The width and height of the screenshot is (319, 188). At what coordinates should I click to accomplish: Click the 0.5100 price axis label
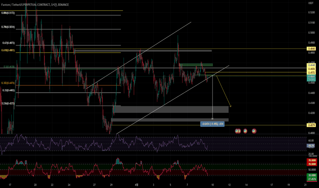[x=311, y=23]
